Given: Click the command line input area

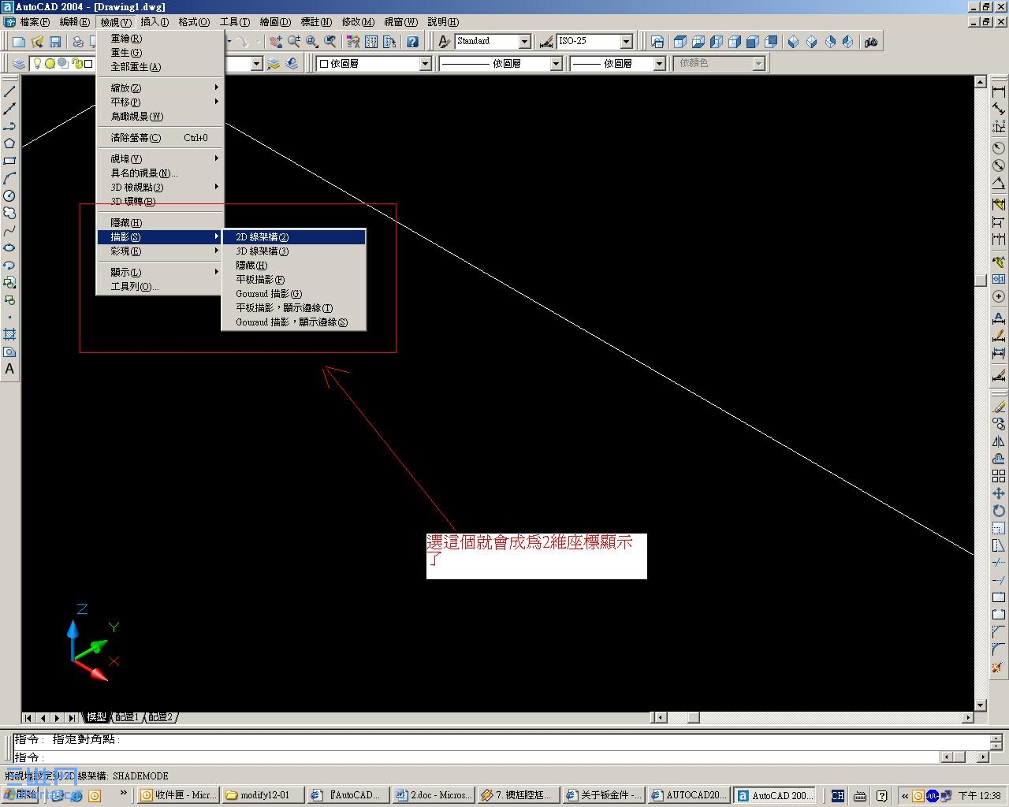Looking at the screenshot, I should (x=476, y=757).
